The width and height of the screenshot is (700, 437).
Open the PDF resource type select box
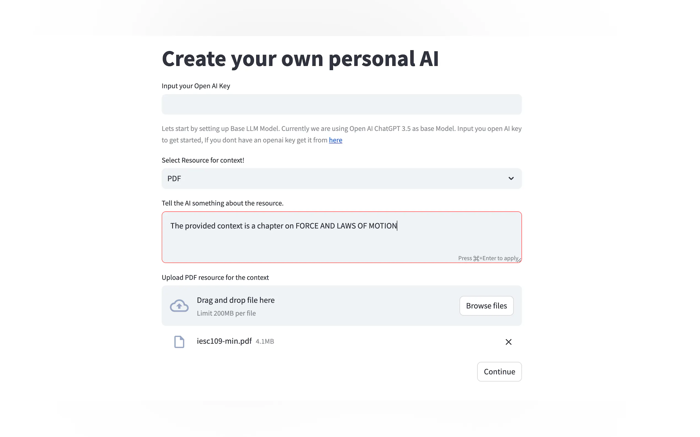(x=341, y=178)
